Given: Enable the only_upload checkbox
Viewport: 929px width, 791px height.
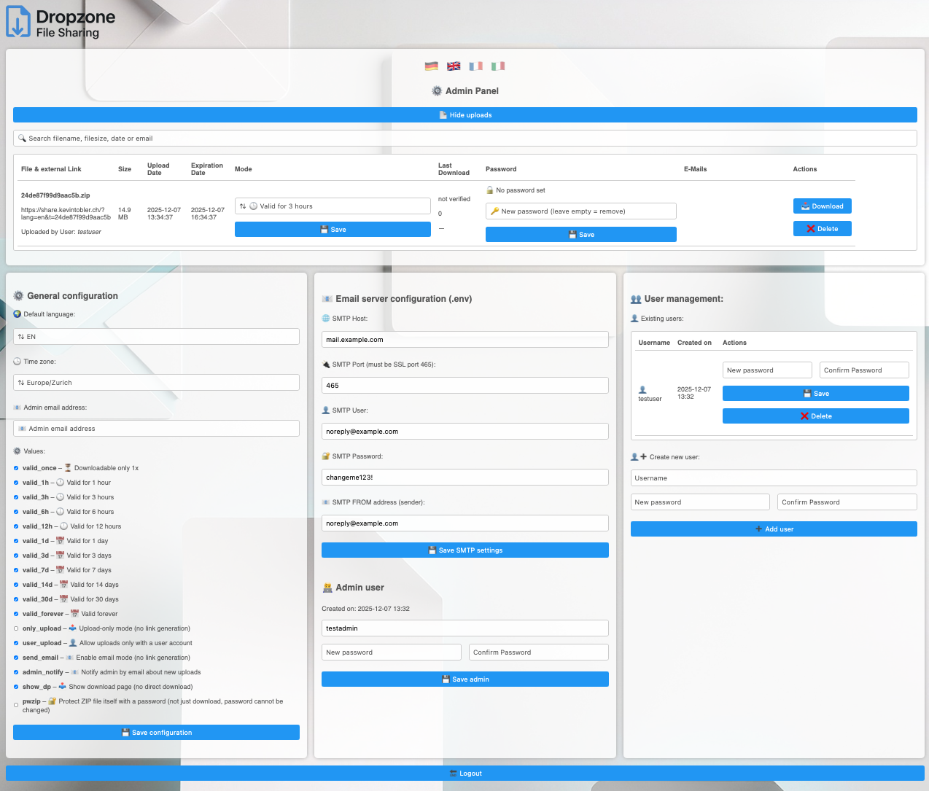Looking at the screenshot, I should click(15, 628).
